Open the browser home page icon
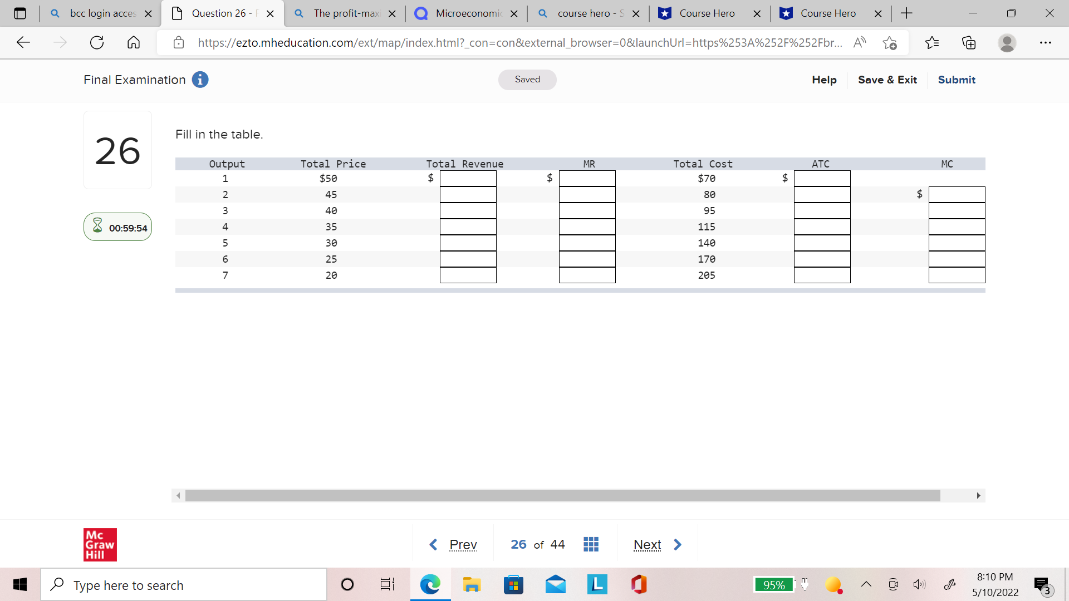The height and width of the screenshot is (601, 1069). tap(134, 43)
